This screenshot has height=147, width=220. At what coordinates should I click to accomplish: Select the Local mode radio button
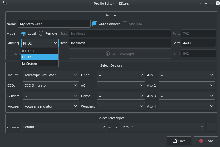click(24, 33)
